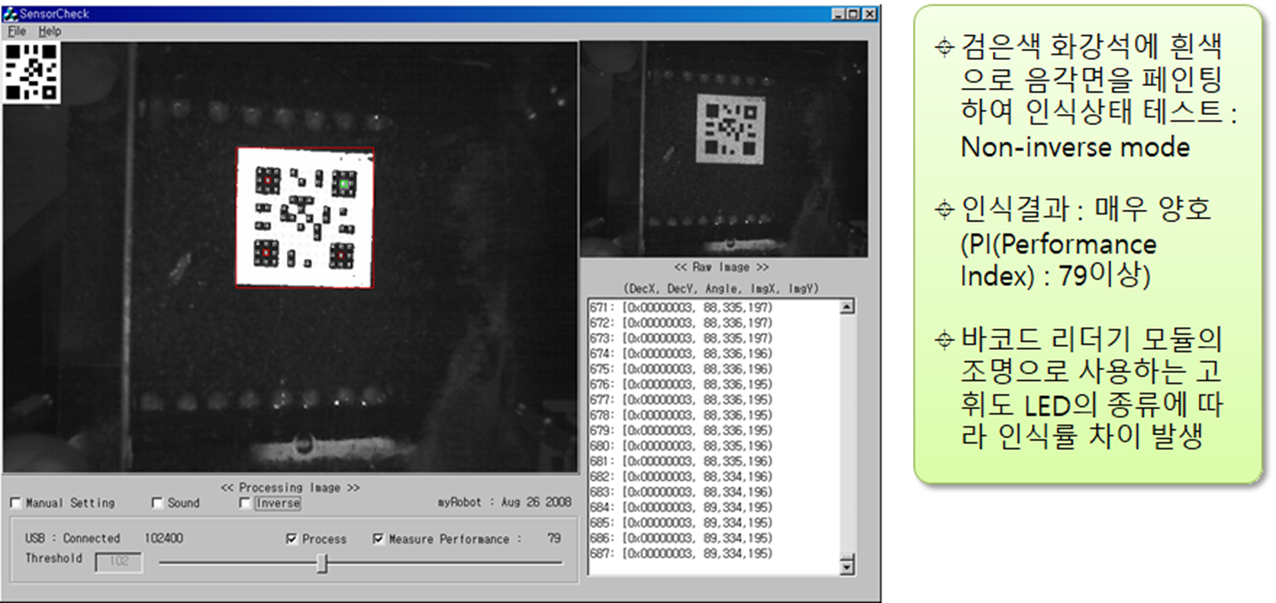Click the Threshold slider handle
This screenshot has height=603, width=1276.
[322, 563]
